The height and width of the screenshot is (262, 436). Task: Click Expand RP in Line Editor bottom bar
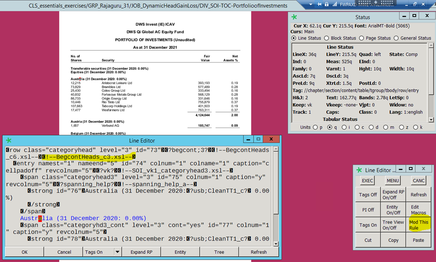pyautogui.click(x=141, y=252)
